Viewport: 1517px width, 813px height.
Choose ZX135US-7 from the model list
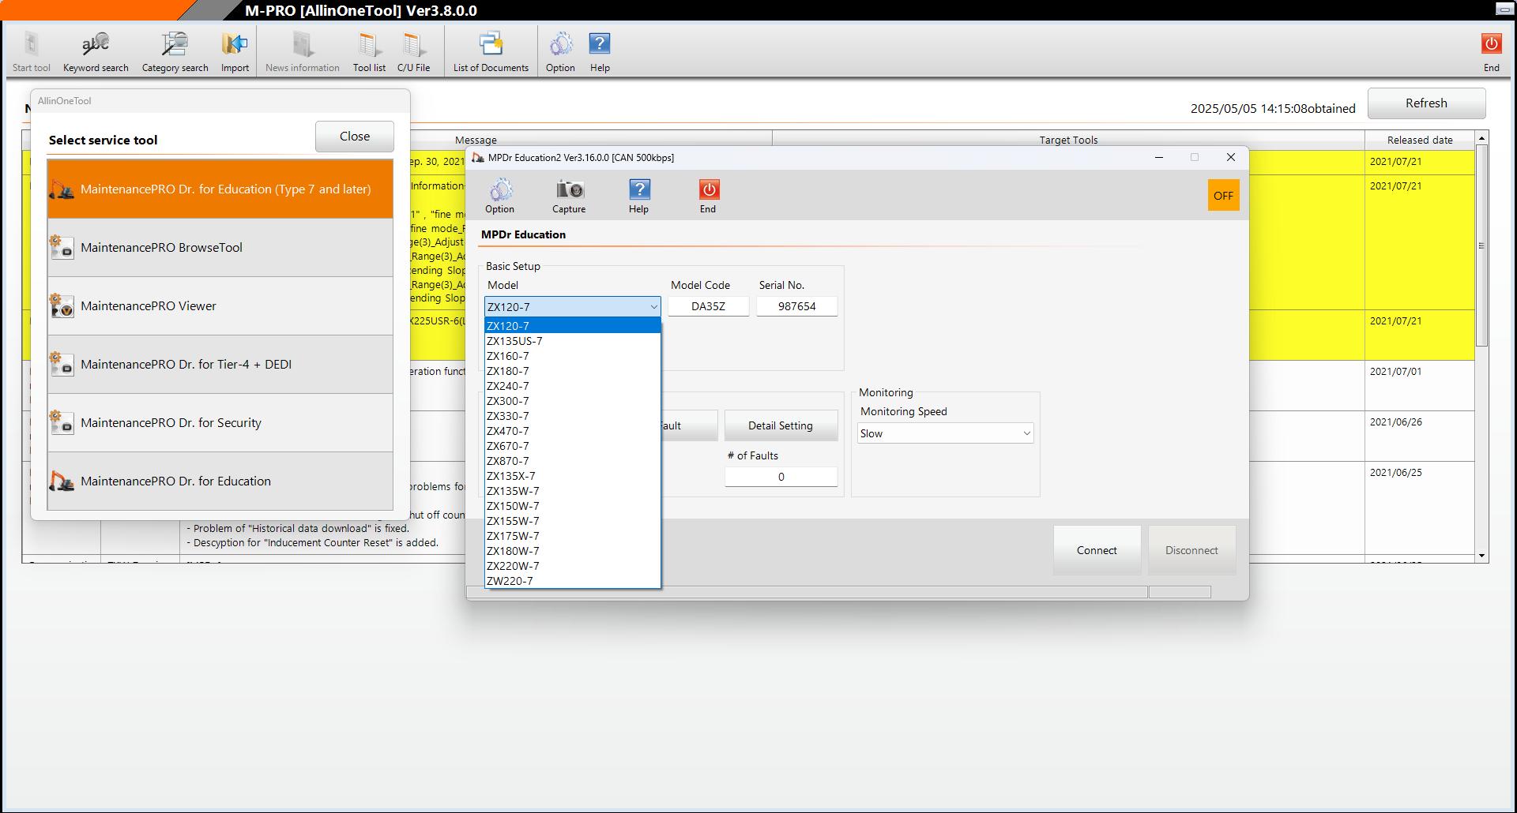573,341
